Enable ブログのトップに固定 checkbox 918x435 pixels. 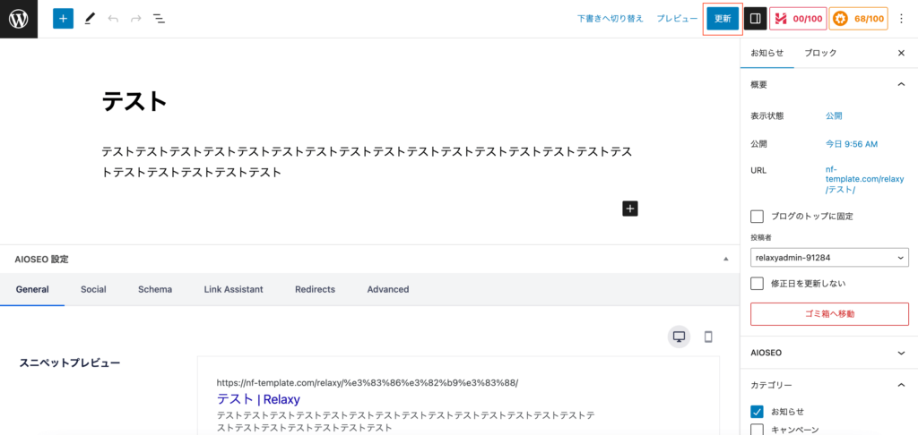[757, 217]
